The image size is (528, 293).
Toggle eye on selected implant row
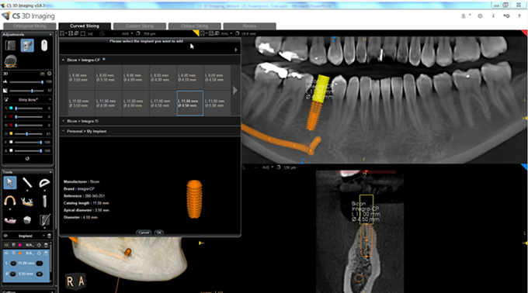click(x=6, y=253)
